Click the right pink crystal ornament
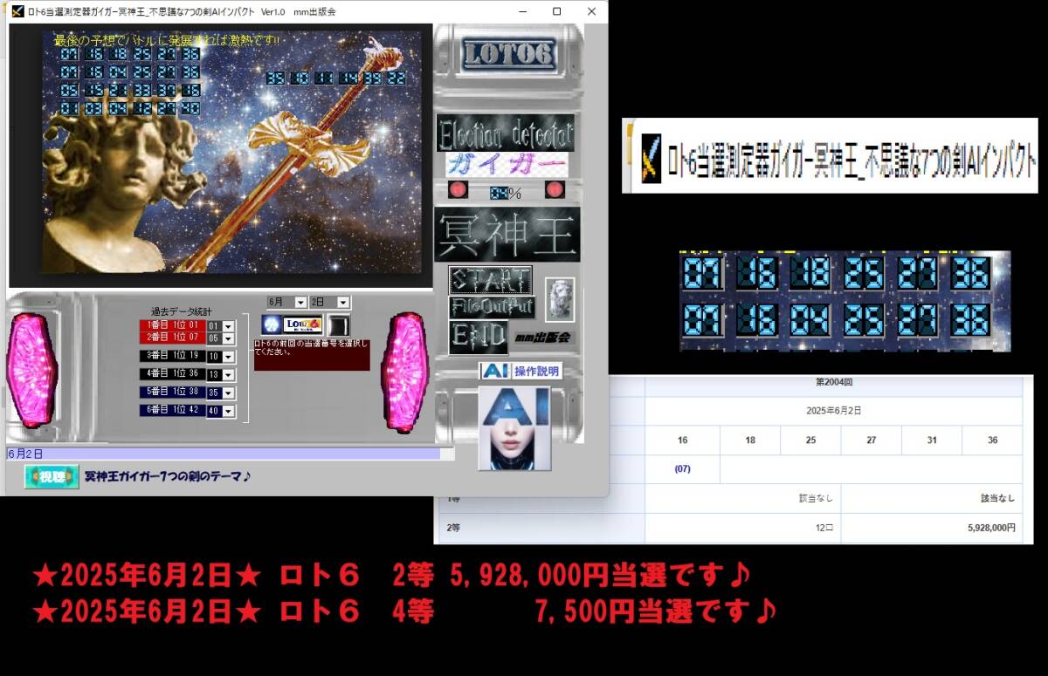Image resolution: width=1048 pixels, height=676 pixels. 406,372
